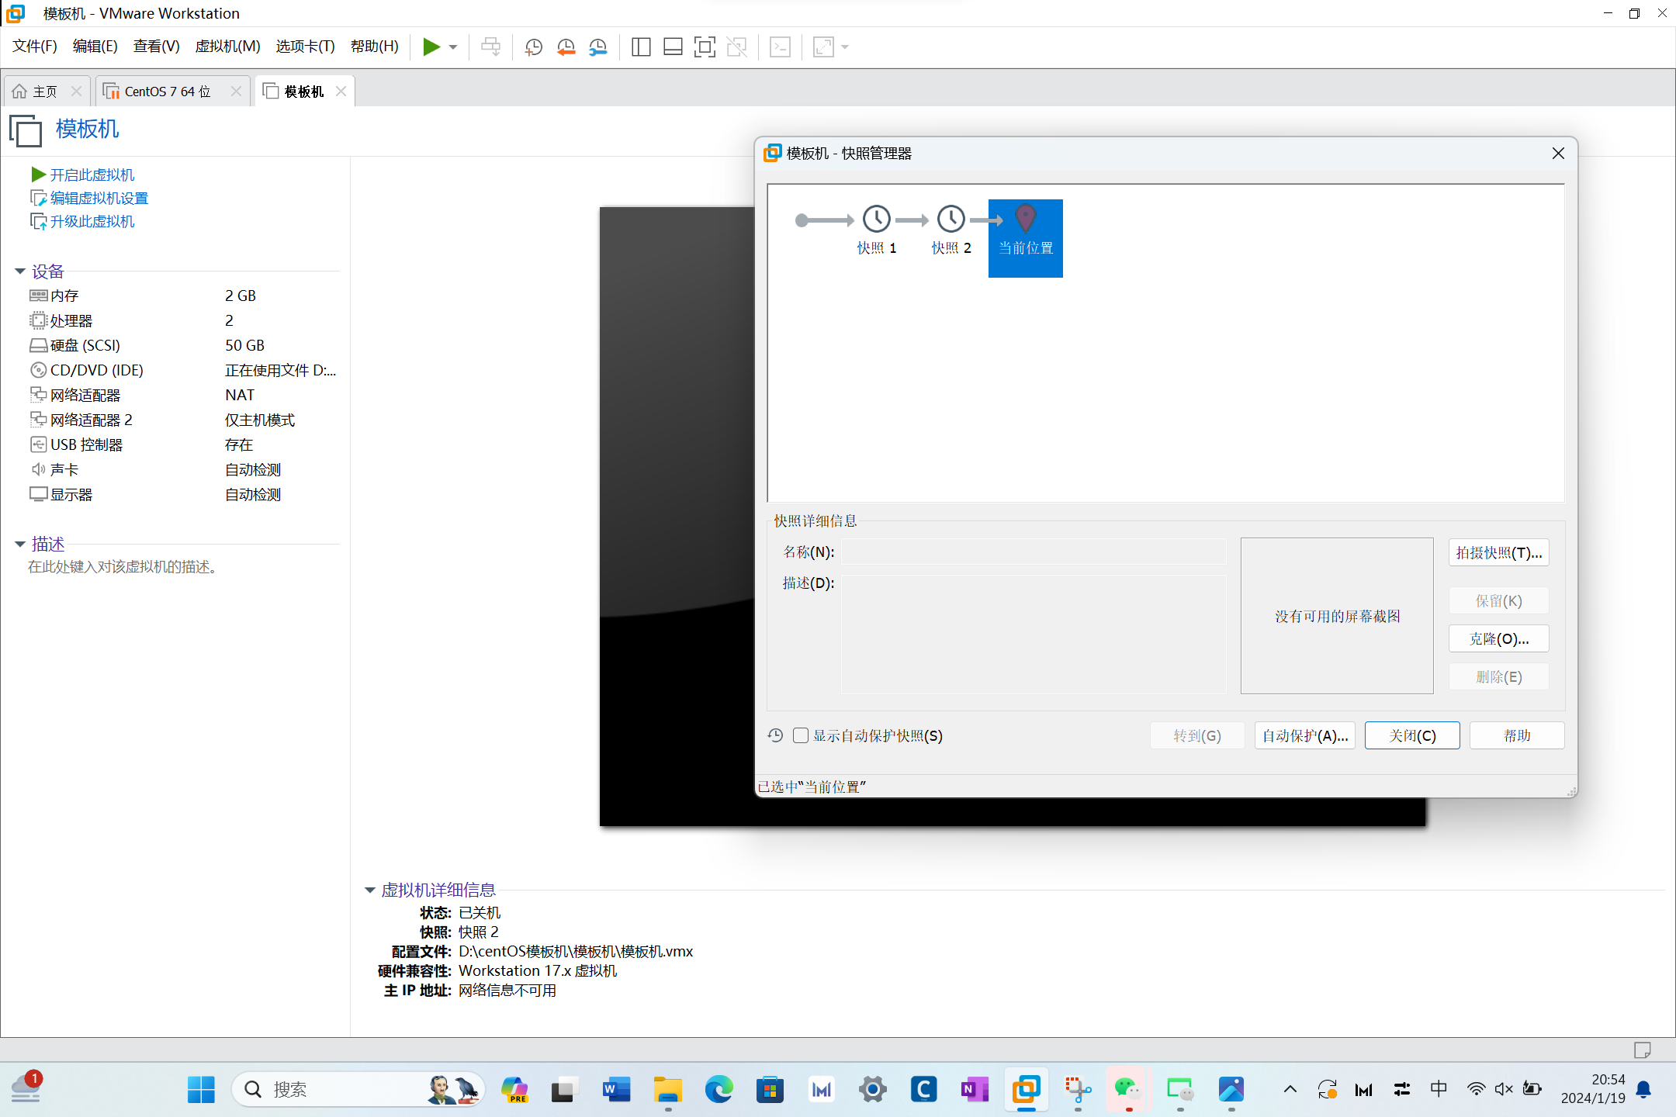Open snapshot manager toolbar icon
Screen dimensions: 1676x1117
click(x=597, y=47)
